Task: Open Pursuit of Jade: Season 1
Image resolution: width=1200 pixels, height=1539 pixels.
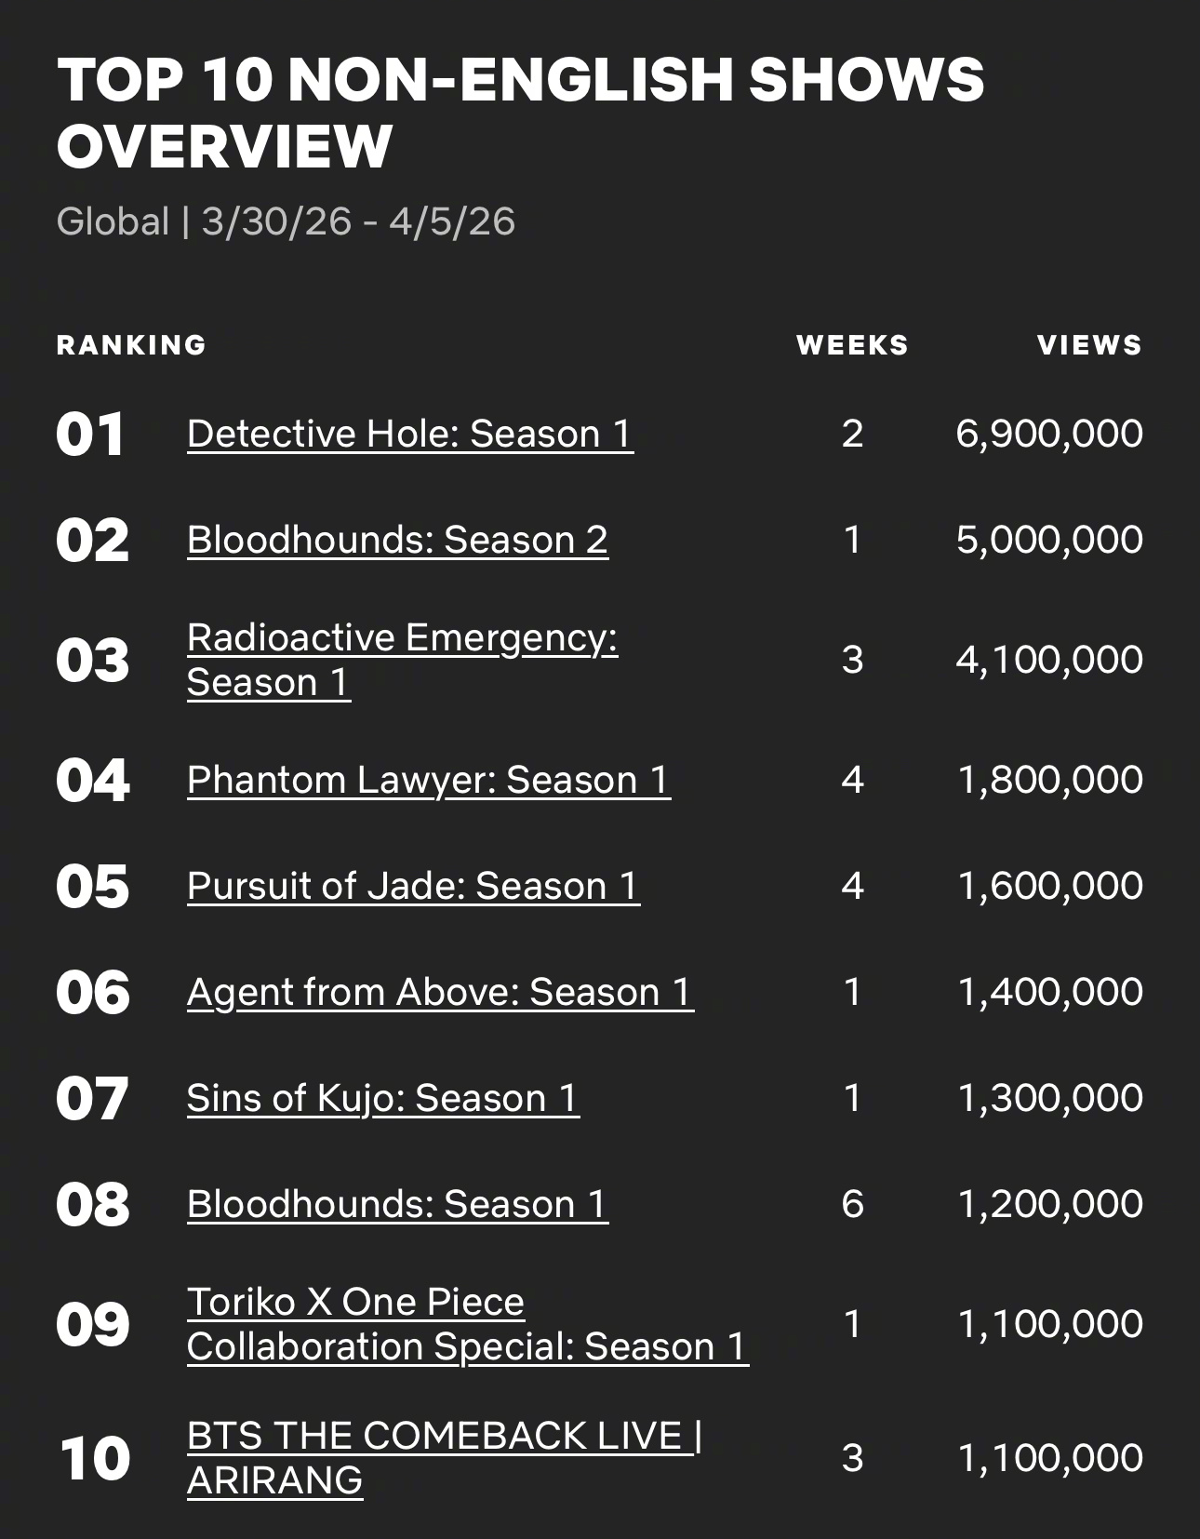Action: [413, 886]
